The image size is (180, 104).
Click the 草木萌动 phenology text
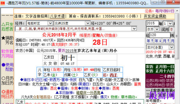[x=128, y=97]
